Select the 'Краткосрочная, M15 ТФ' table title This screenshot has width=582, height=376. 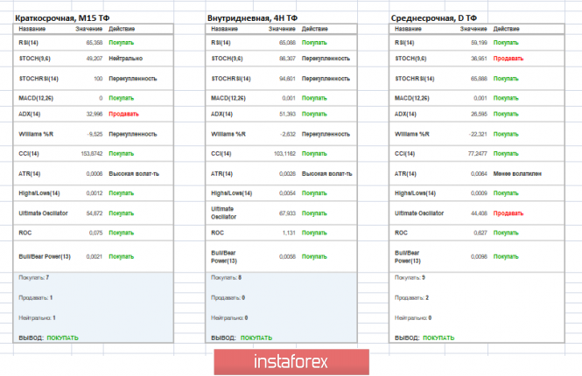coord(62,17)
